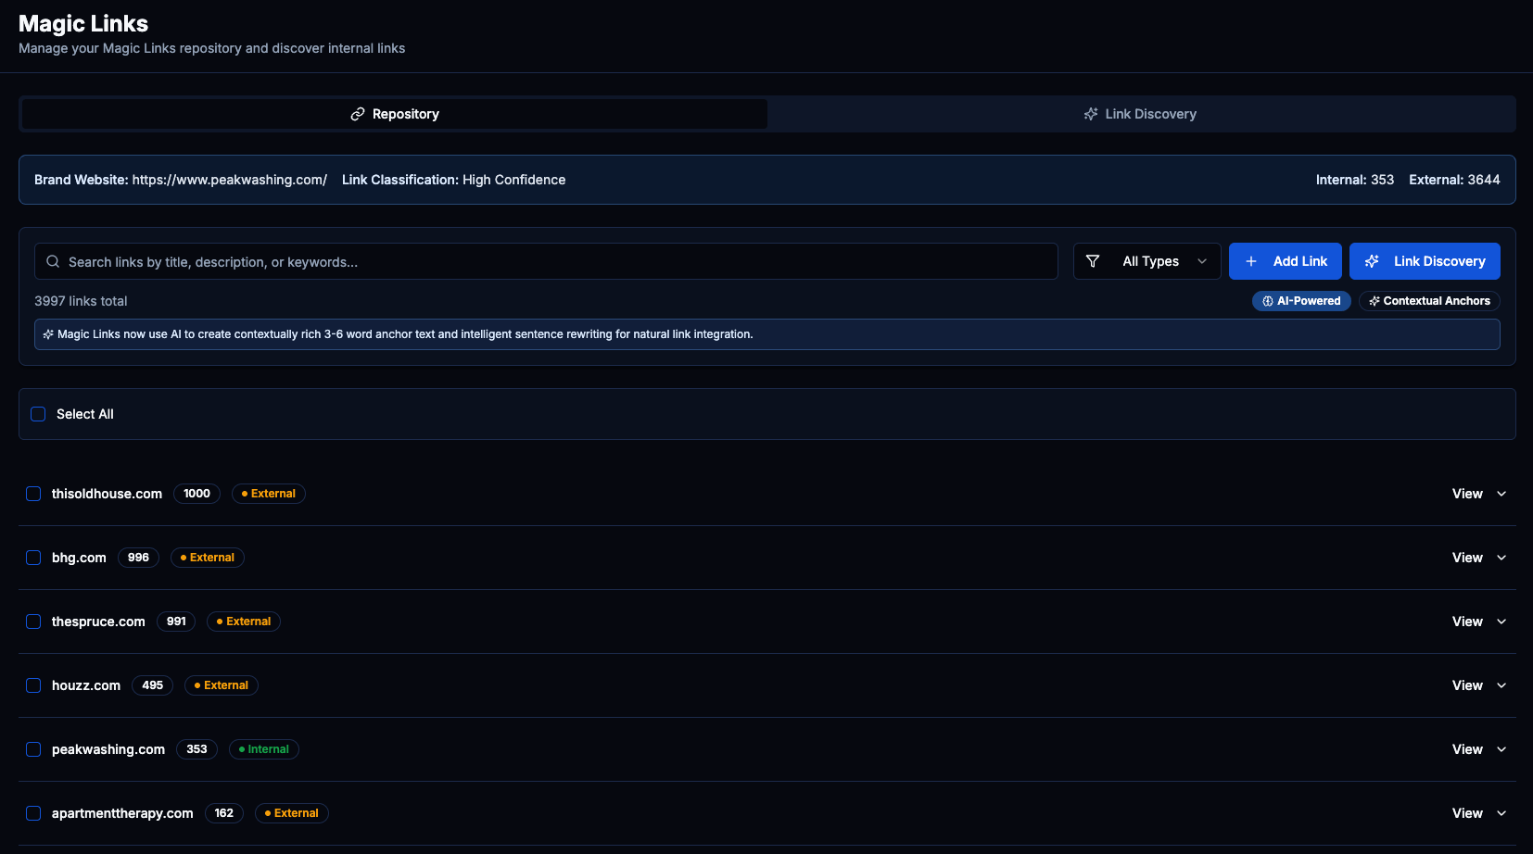Click the filter funnel icon beside All Types
This screenshot has height=854, width=1533.
[x=1095, y=261]
